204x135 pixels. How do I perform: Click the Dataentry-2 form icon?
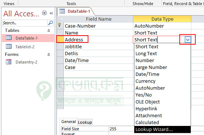click(x=9, y=62)
